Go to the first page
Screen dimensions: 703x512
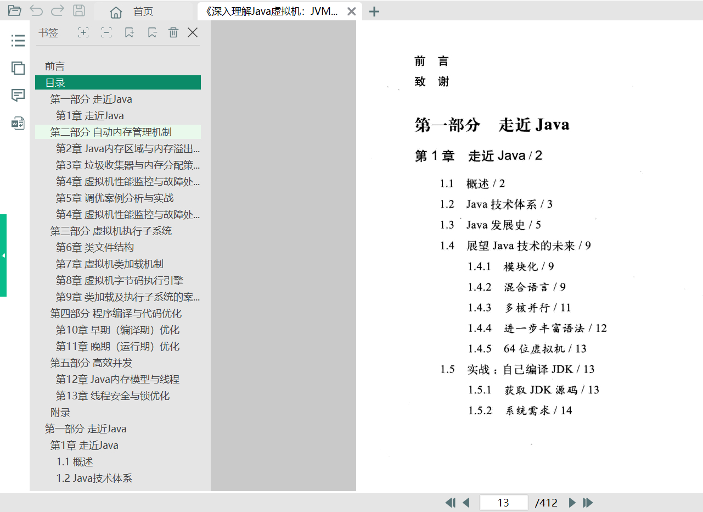(x=451, y=503)
